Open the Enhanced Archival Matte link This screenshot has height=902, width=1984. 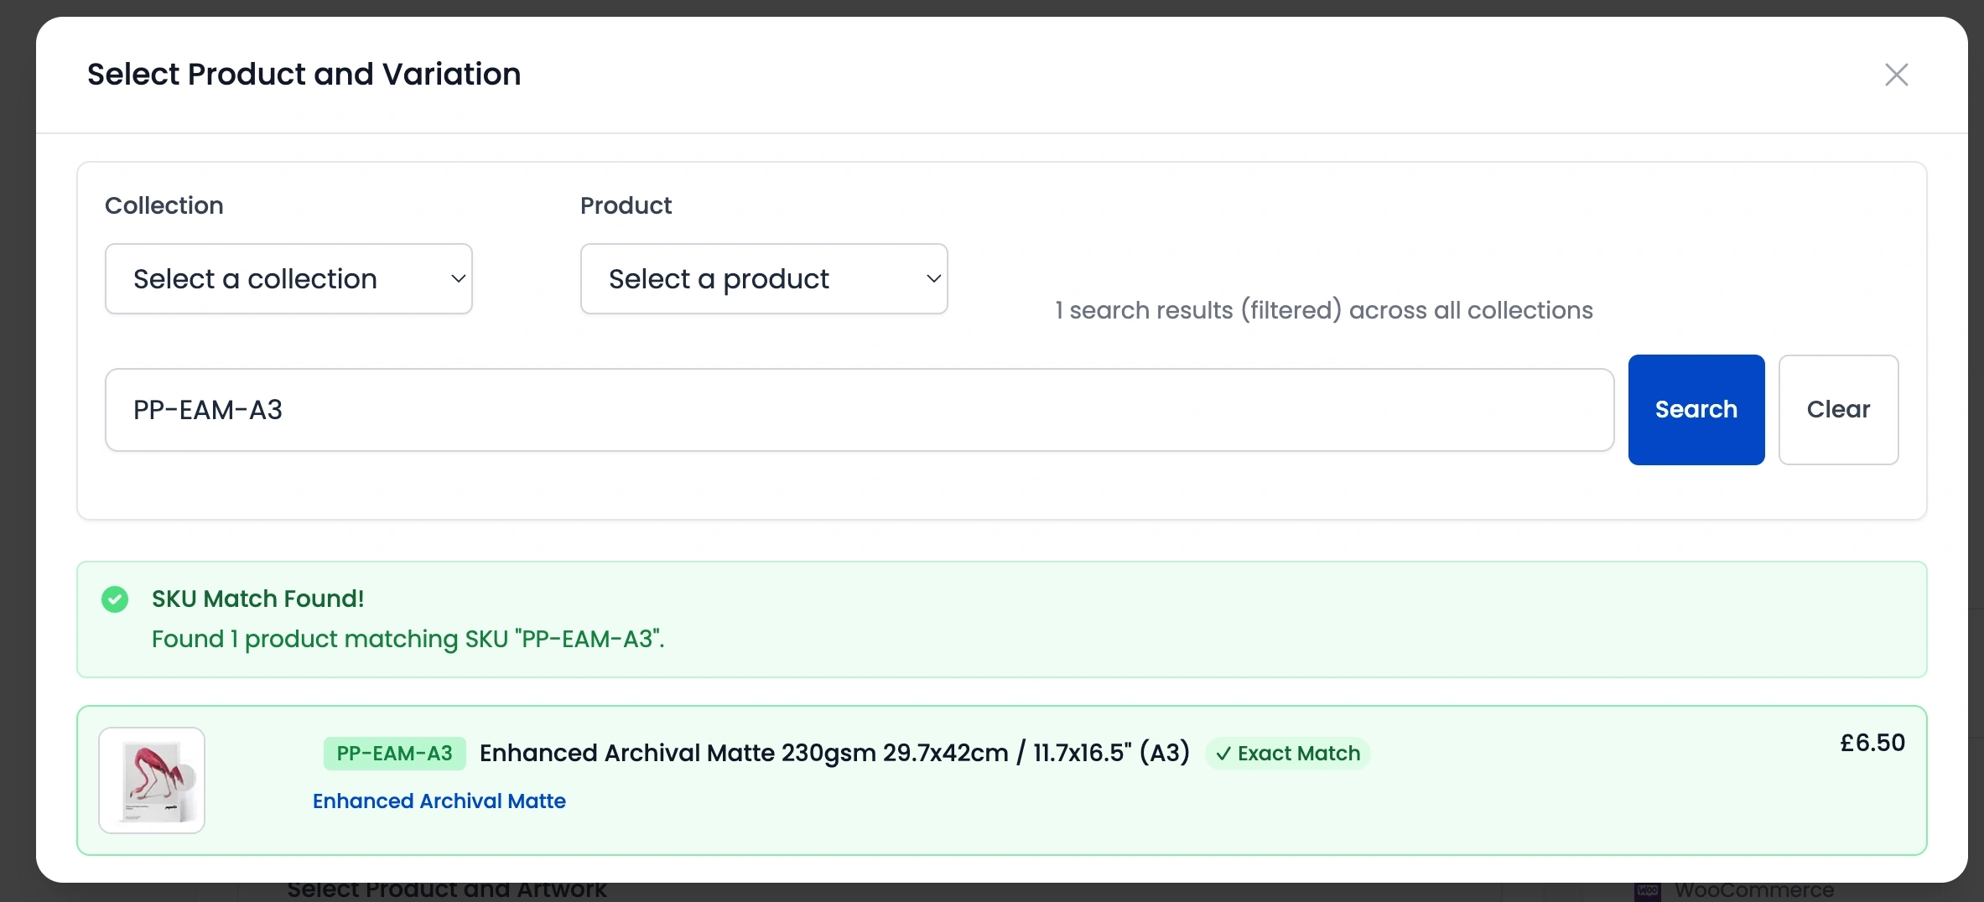[439, 801]
